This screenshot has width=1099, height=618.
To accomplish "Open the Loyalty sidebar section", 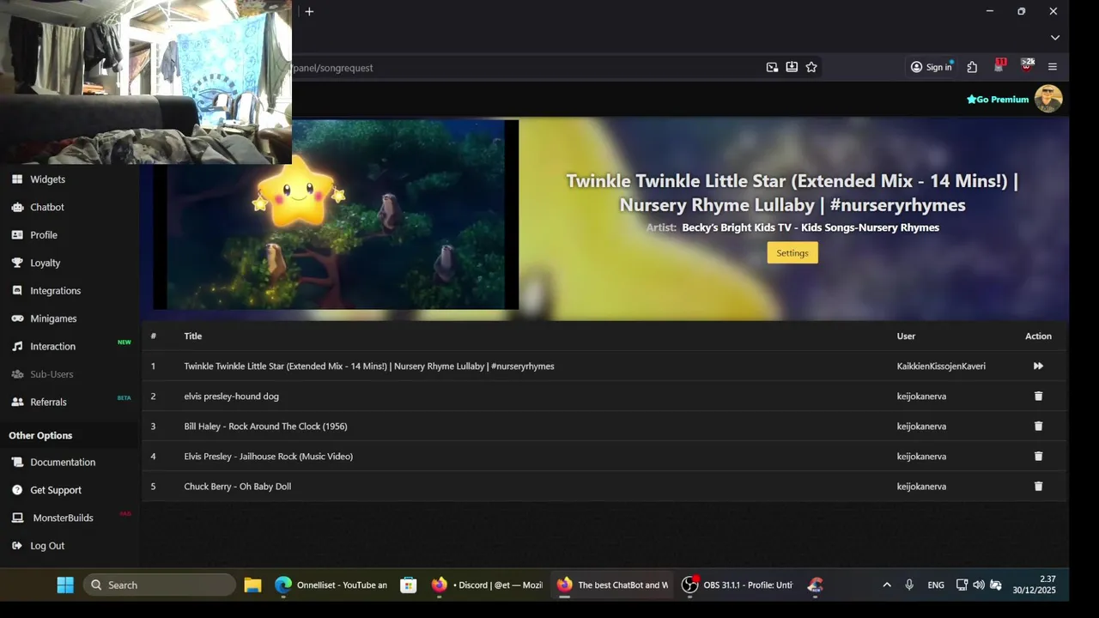I will pyautogui.click(x=46, y=263).
